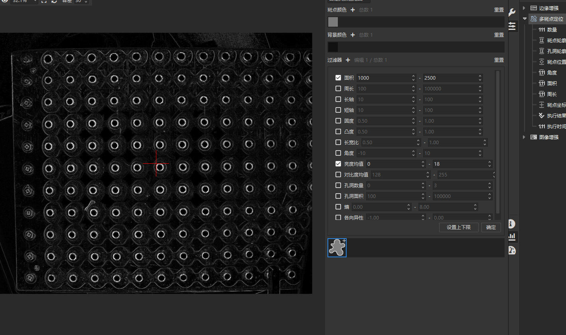The height and width of the screenshot is (335, 566).
Task: Expand the 边缘增强 tree node
Action: click(x=524, y=8)
